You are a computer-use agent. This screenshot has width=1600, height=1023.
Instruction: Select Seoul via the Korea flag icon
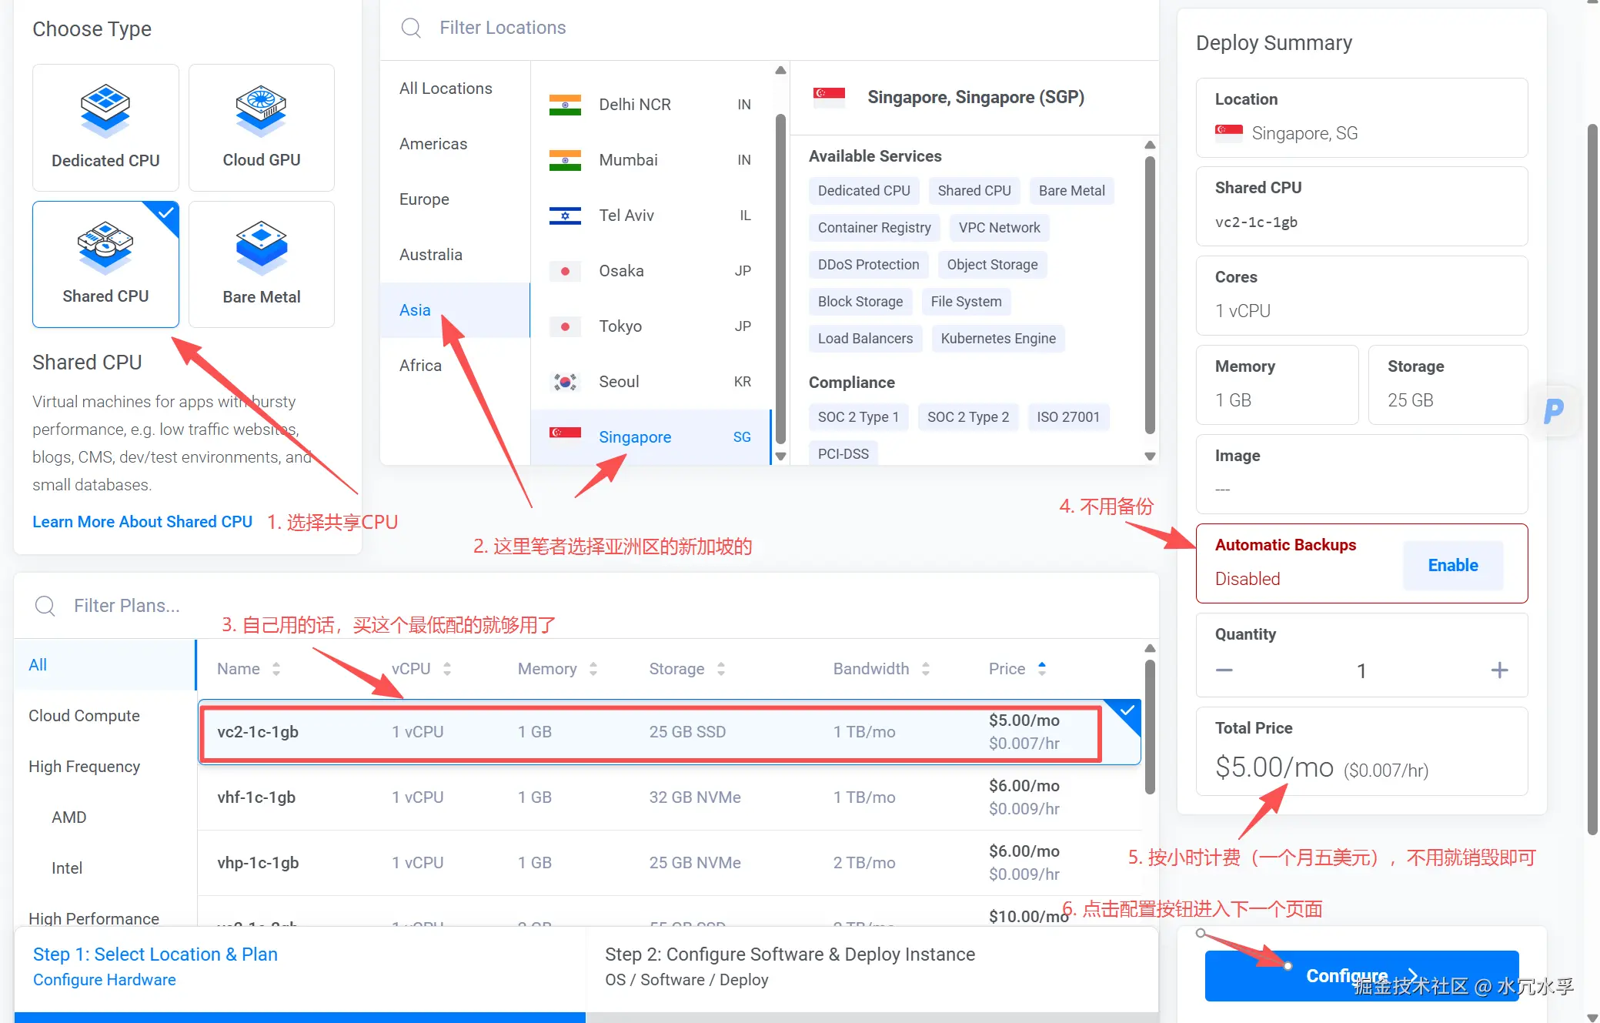pos(565,382)
